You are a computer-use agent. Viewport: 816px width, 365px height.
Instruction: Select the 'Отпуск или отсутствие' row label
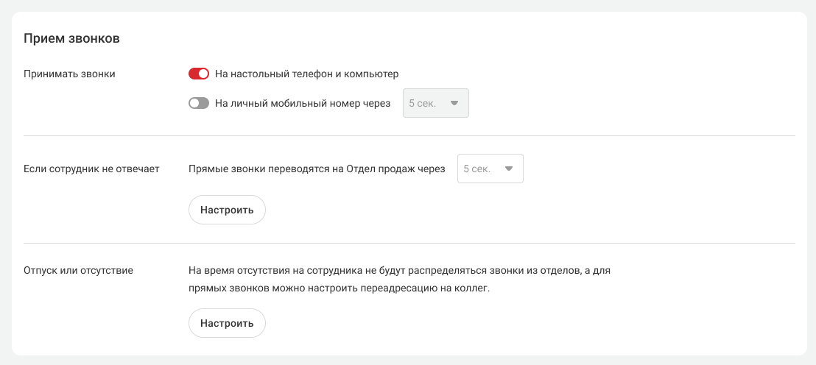point(78,270)
